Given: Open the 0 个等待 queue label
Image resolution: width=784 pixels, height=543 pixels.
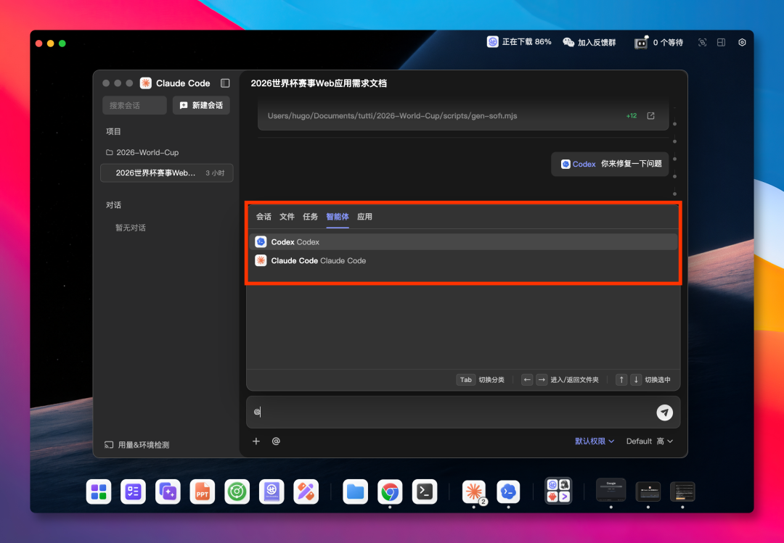Looking at the screenshot, I should click(668, 43).
